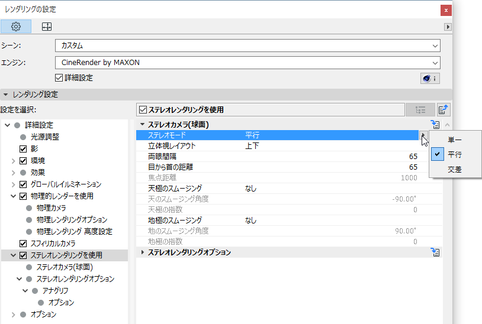
Task: Select オプション under アナグリフ in tree
Action: point(61,303)
